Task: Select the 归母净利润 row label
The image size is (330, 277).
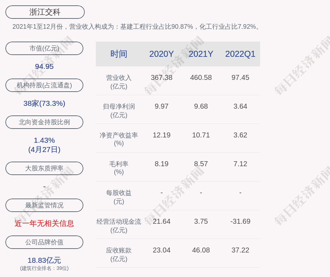Action: 119,111
